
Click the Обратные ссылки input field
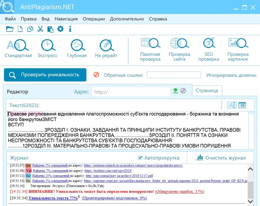click(174, 75)
